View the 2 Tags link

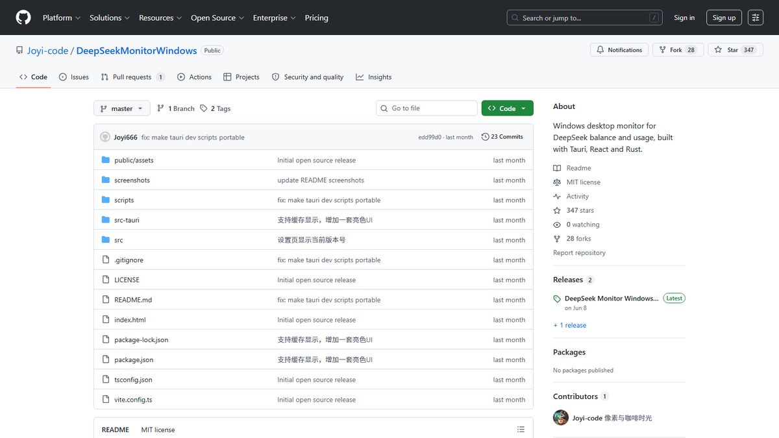(x=216, y=108)
